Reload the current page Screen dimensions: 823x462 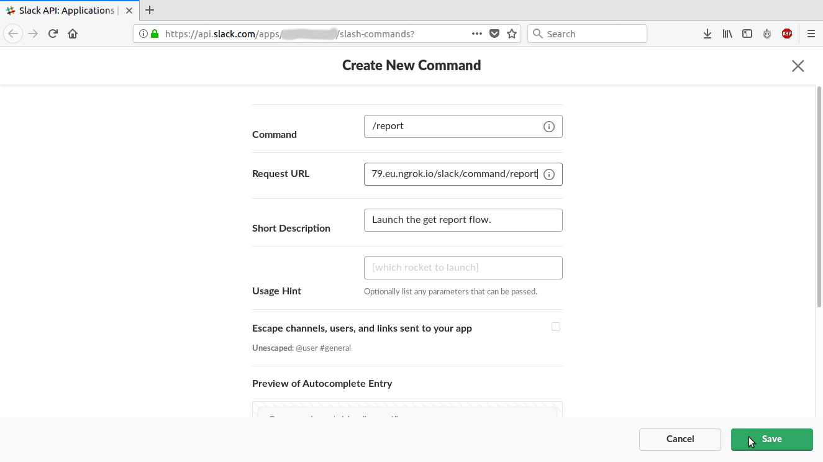pos(53,34)
